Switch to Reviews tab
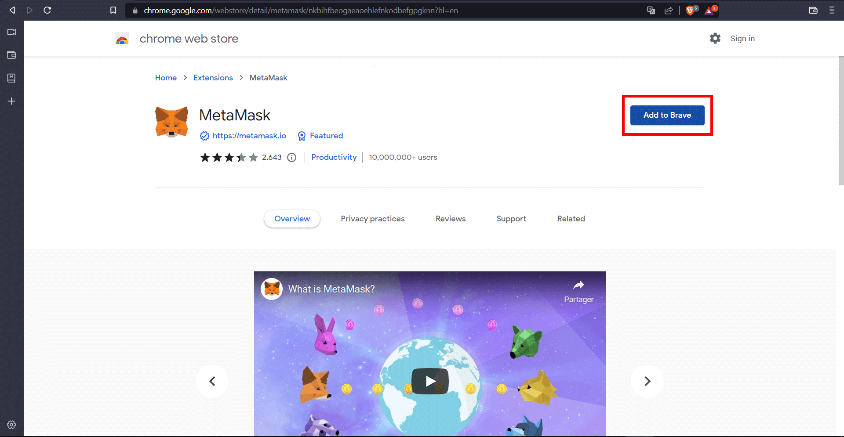This screenshot has width=844, height=437. tap(451, 219)
